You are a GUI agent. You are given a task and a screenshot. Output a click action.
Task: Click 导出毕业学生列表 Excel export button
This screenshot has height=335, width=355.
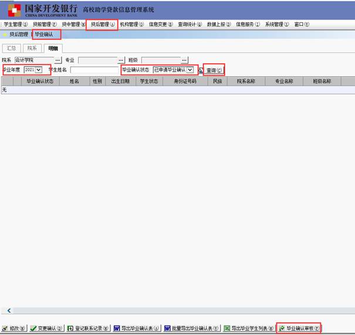249,329
